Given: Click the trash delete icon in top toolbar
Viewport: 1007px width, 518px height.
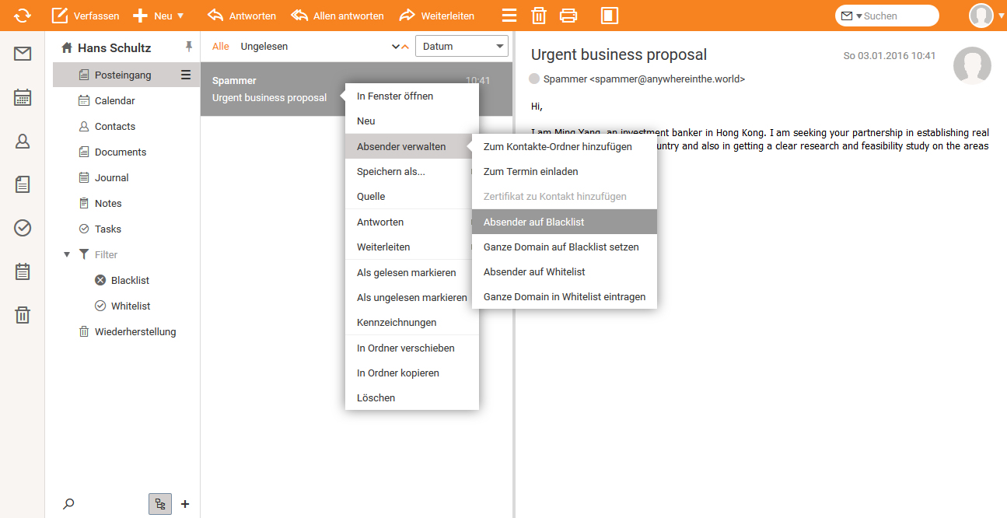Looking at the screenshot, I should tap(538, 16).
